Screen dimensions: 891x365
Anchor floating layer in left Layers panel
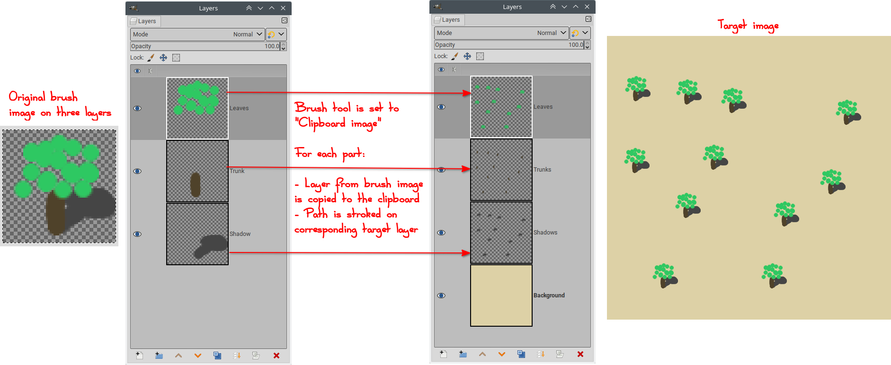point(237,356)
